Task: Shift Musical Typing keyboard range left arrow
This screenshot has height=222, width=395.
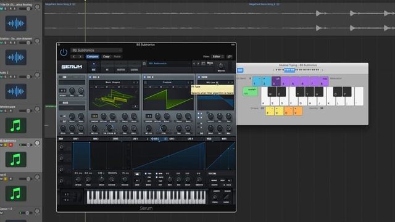Action: pyautogui.click(x=273, y=70)
